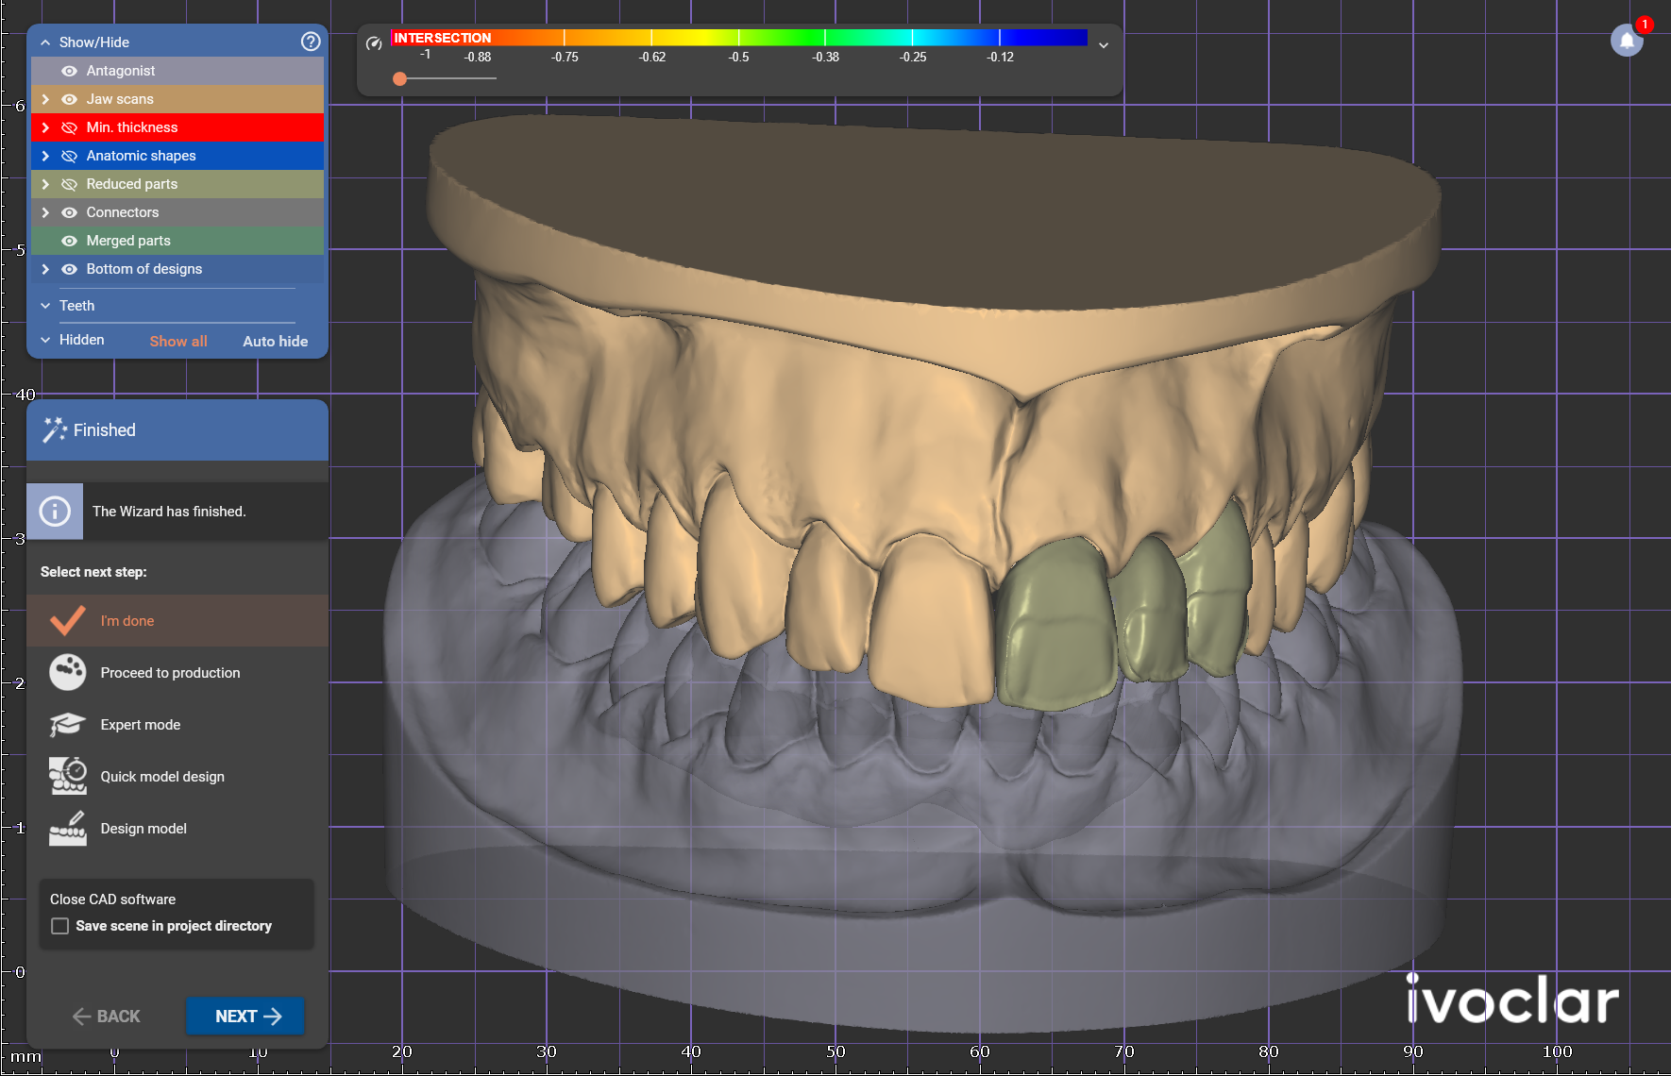Select the Merged parts row

tap(177, 241)
